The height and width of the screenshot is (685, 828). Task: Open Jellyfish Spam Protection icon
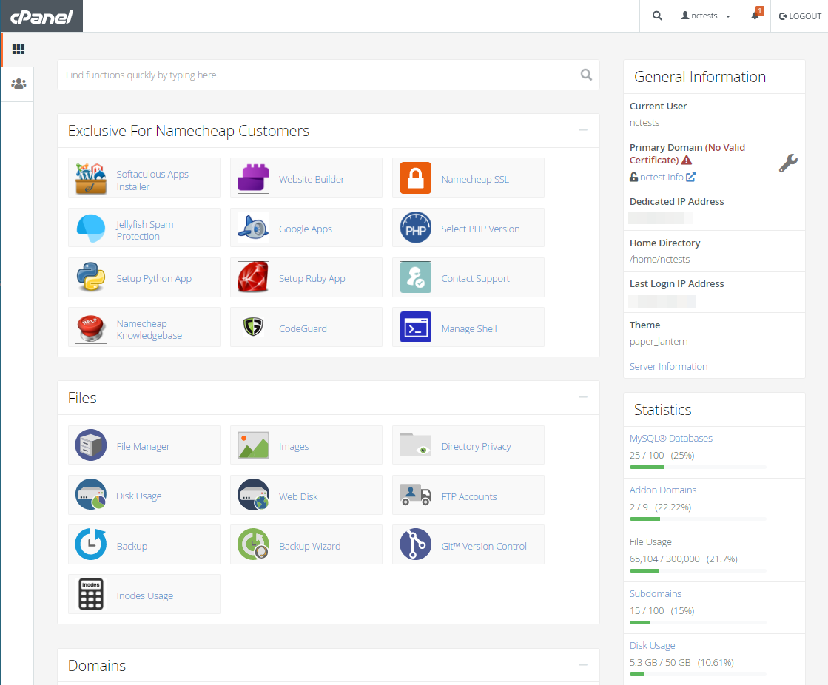[91, 228]
